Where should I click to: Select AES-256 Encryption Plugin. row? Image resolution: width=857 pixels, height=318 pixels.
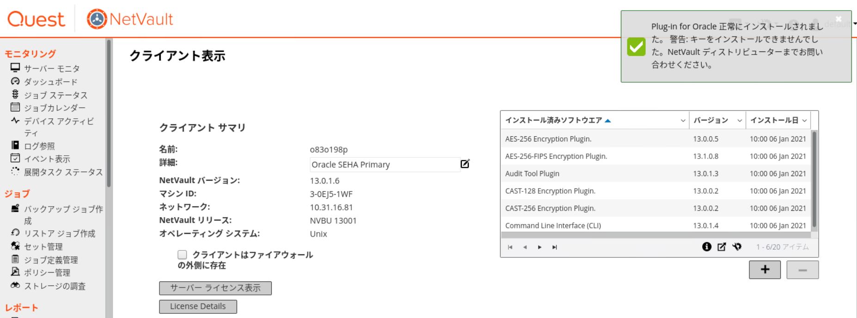[656, 139]
